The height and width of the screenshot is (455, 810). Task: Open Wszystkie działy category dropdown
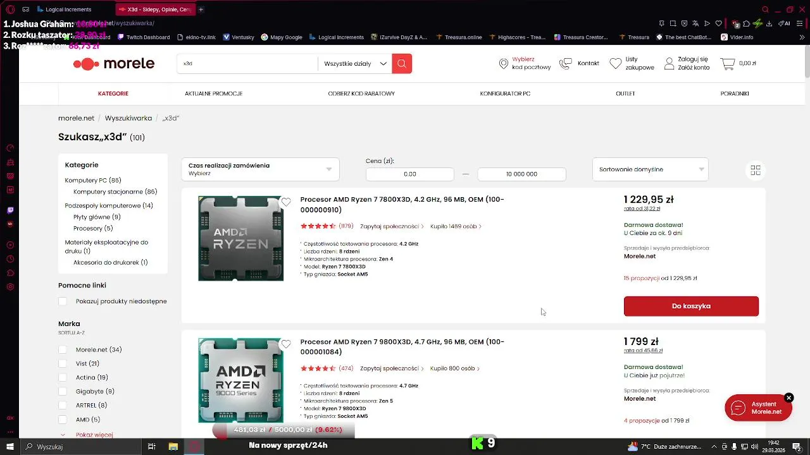tap(355, 64)
